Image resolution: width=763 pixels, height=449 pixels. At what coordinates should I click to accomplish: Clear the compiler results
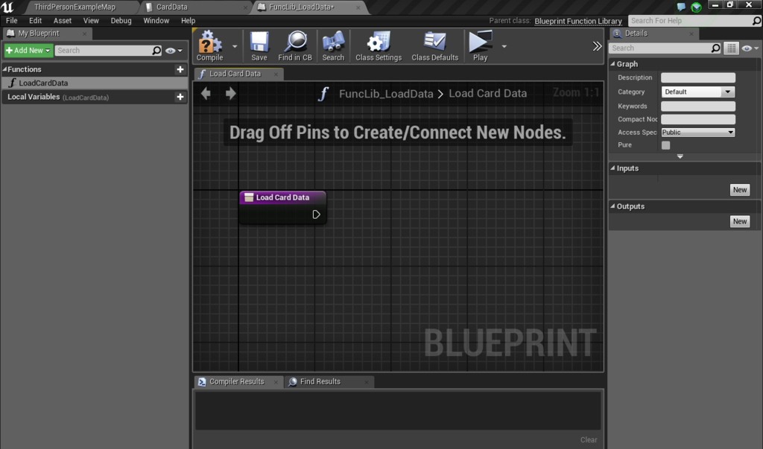[x=589, y=440]
